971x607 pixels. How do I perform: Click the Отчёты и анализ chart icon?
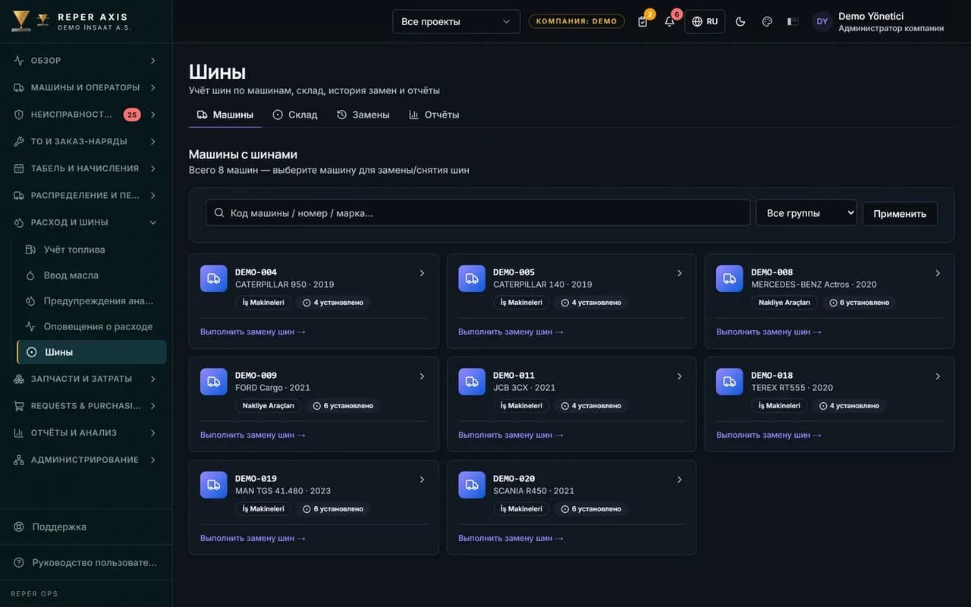[x=19, y=432]
